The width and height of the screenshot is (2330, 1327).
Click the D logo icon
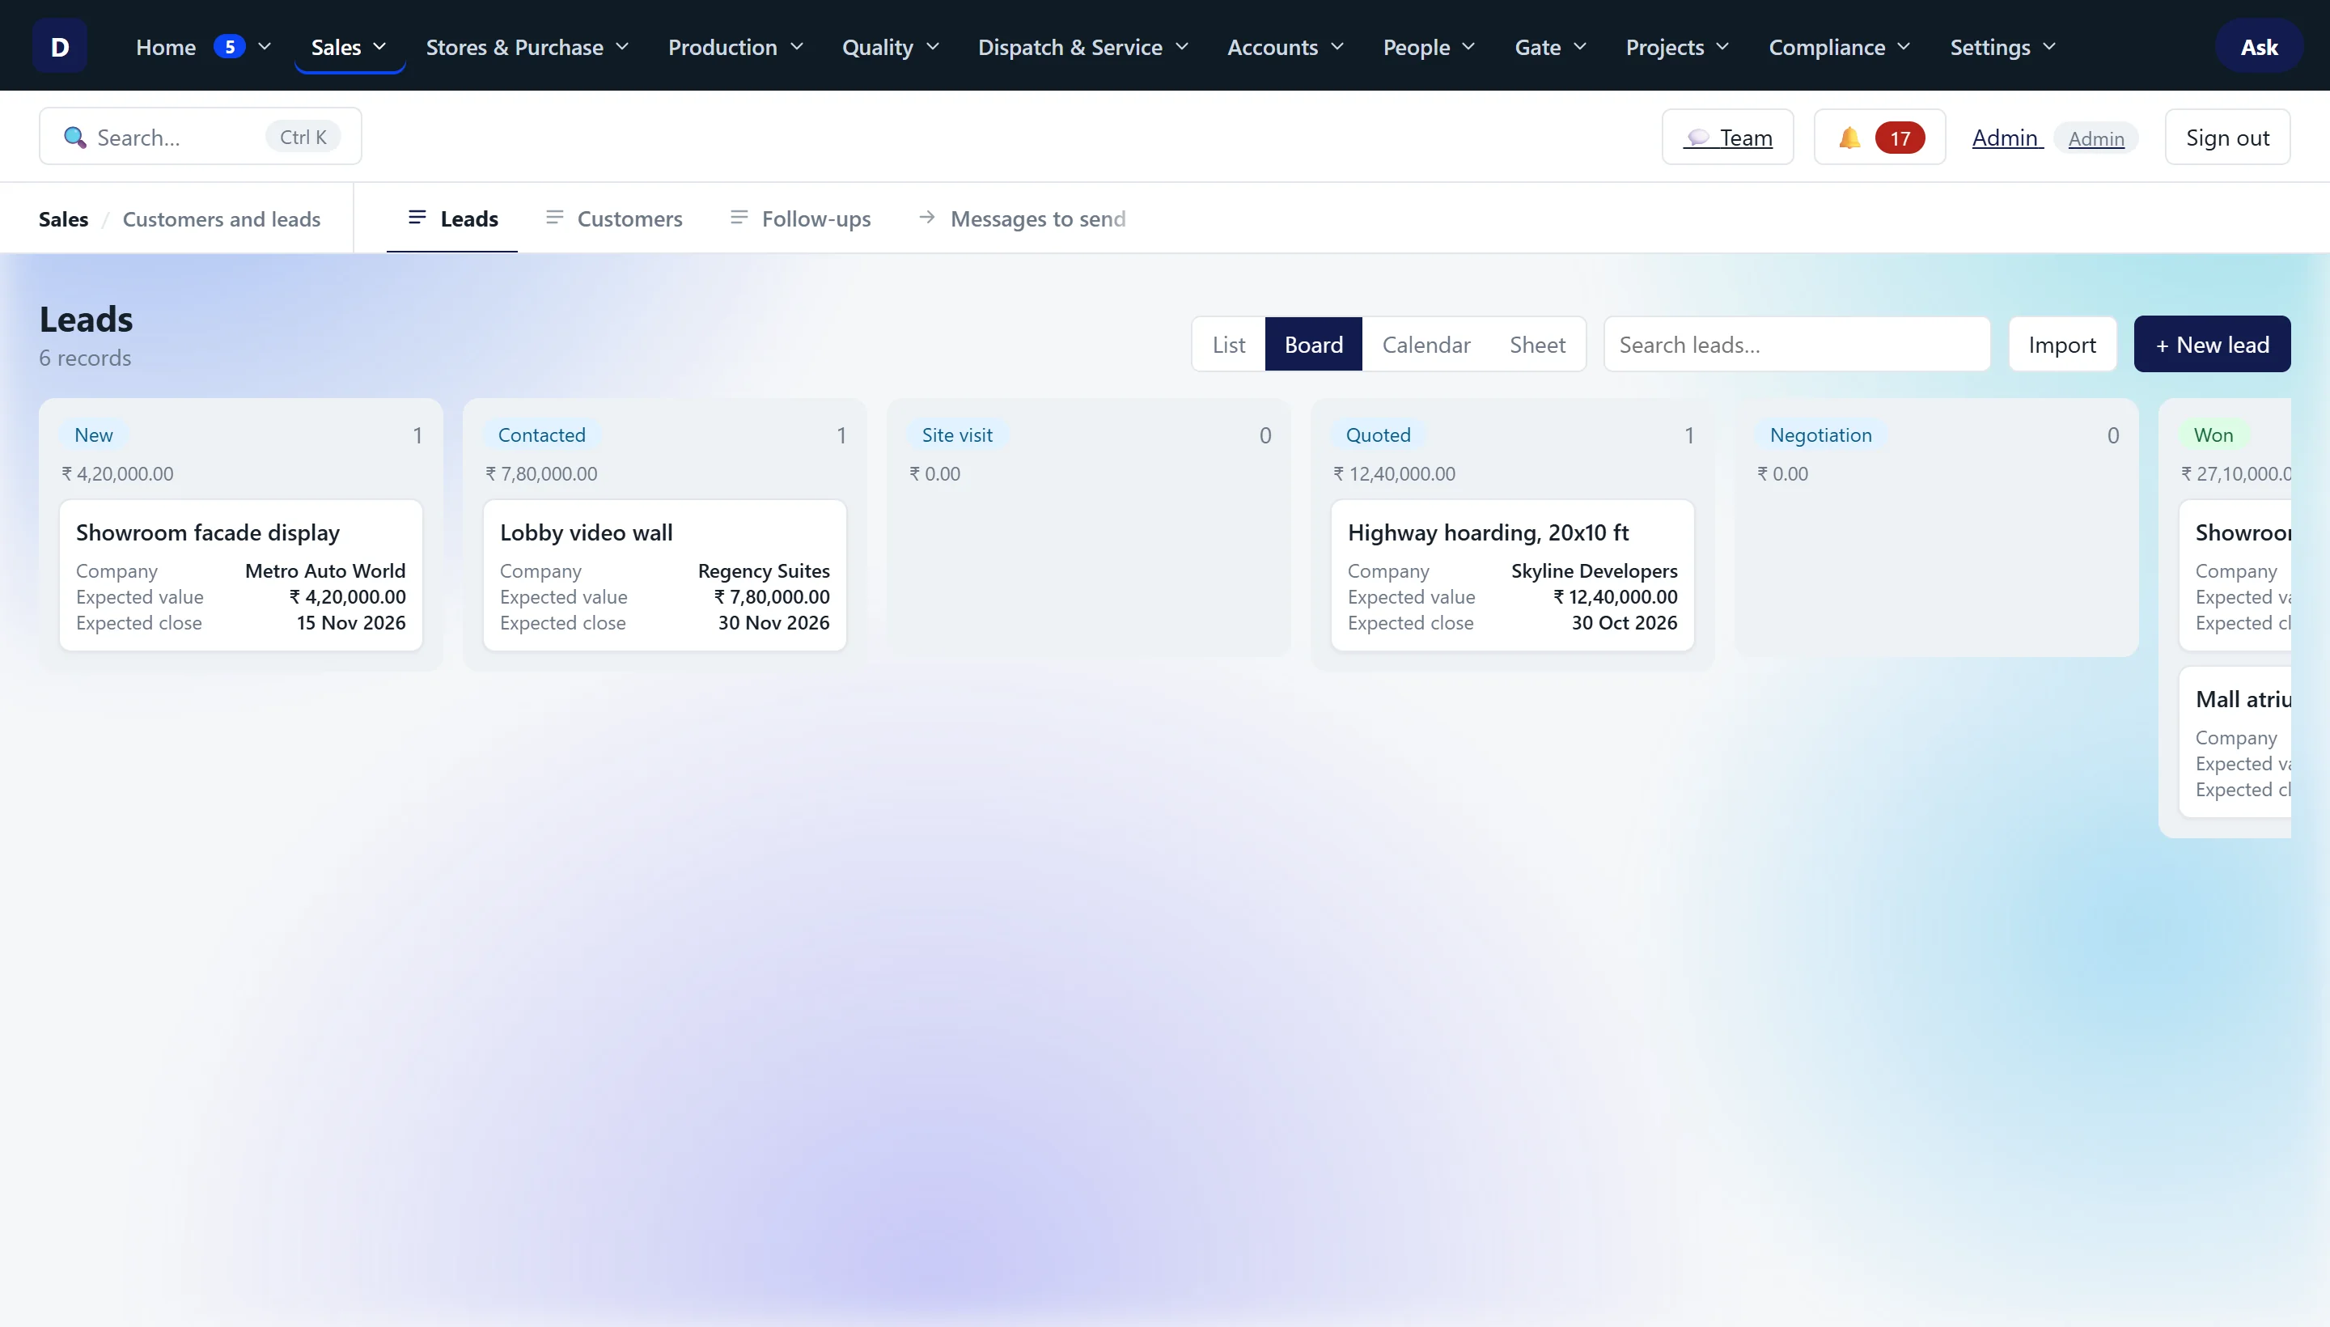click(x=59, y=46)
